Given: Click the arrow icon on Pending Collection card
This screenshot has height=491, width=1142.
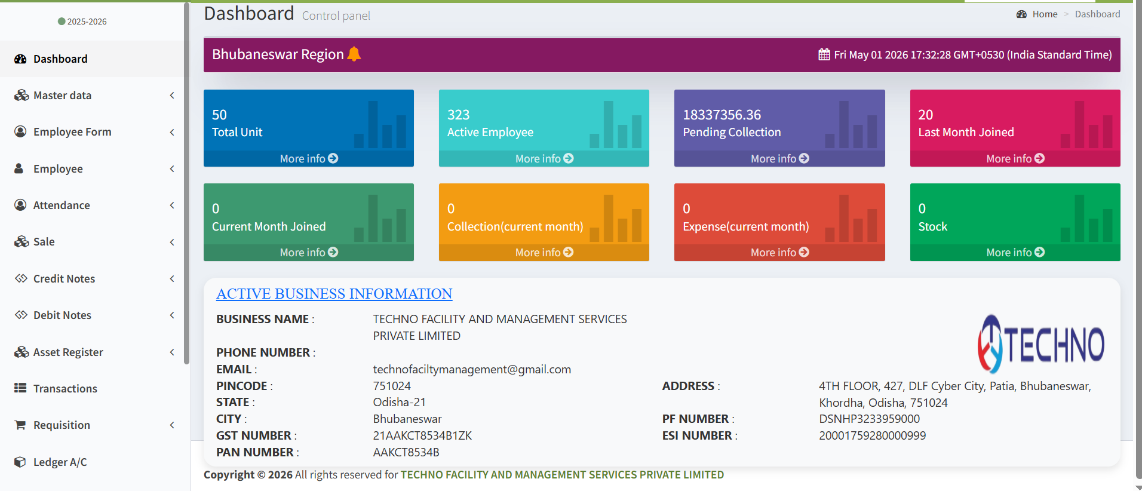Looking at the screenshot, I should pos(804,158).
